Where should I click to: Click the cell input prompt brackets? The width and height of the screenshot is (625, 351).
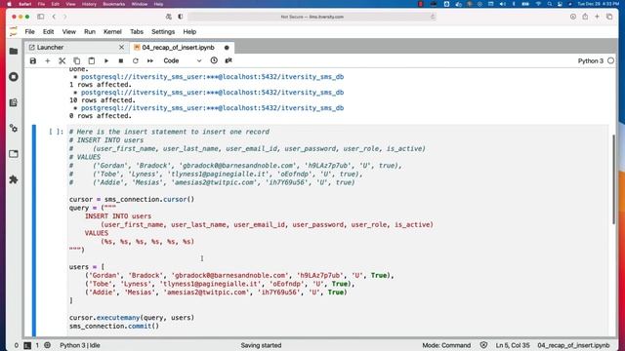(56, 132)
